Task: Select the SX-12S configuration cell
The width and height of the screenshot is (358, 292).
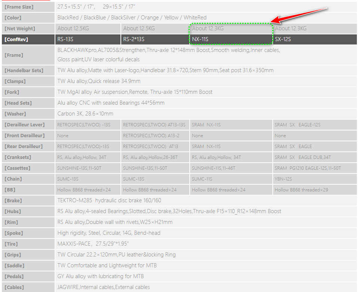Action: [315, 39]
